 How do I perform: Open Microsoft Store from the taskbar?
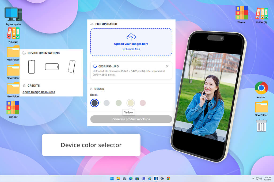(137, 179)
